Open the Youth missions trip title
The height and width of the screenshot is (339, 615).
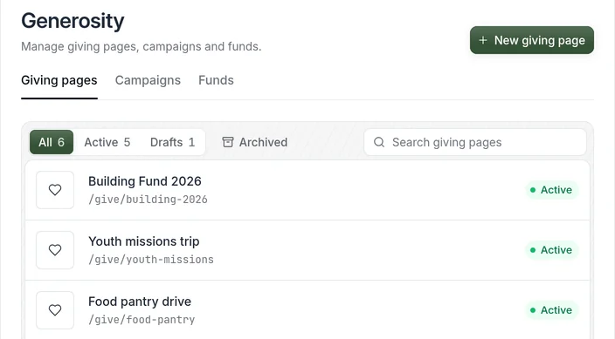pos(144,241)
